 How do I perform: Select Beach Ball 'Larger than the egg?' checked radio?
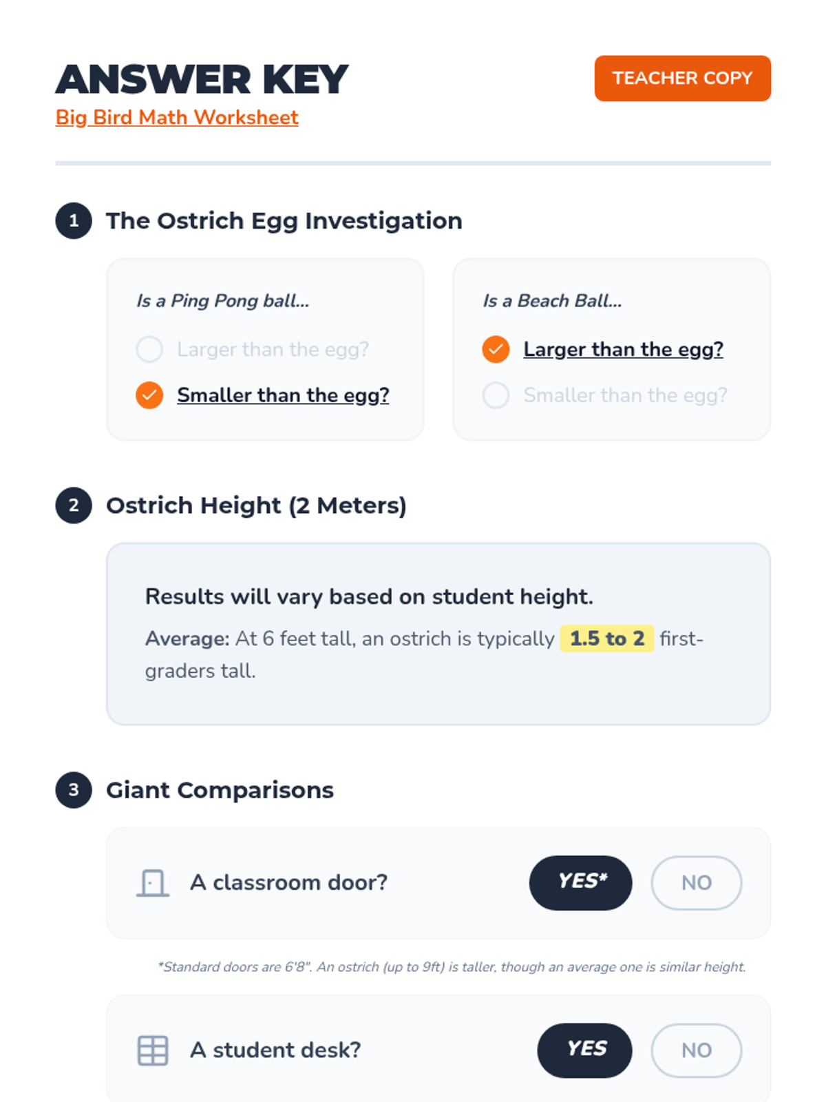point(496,349)
